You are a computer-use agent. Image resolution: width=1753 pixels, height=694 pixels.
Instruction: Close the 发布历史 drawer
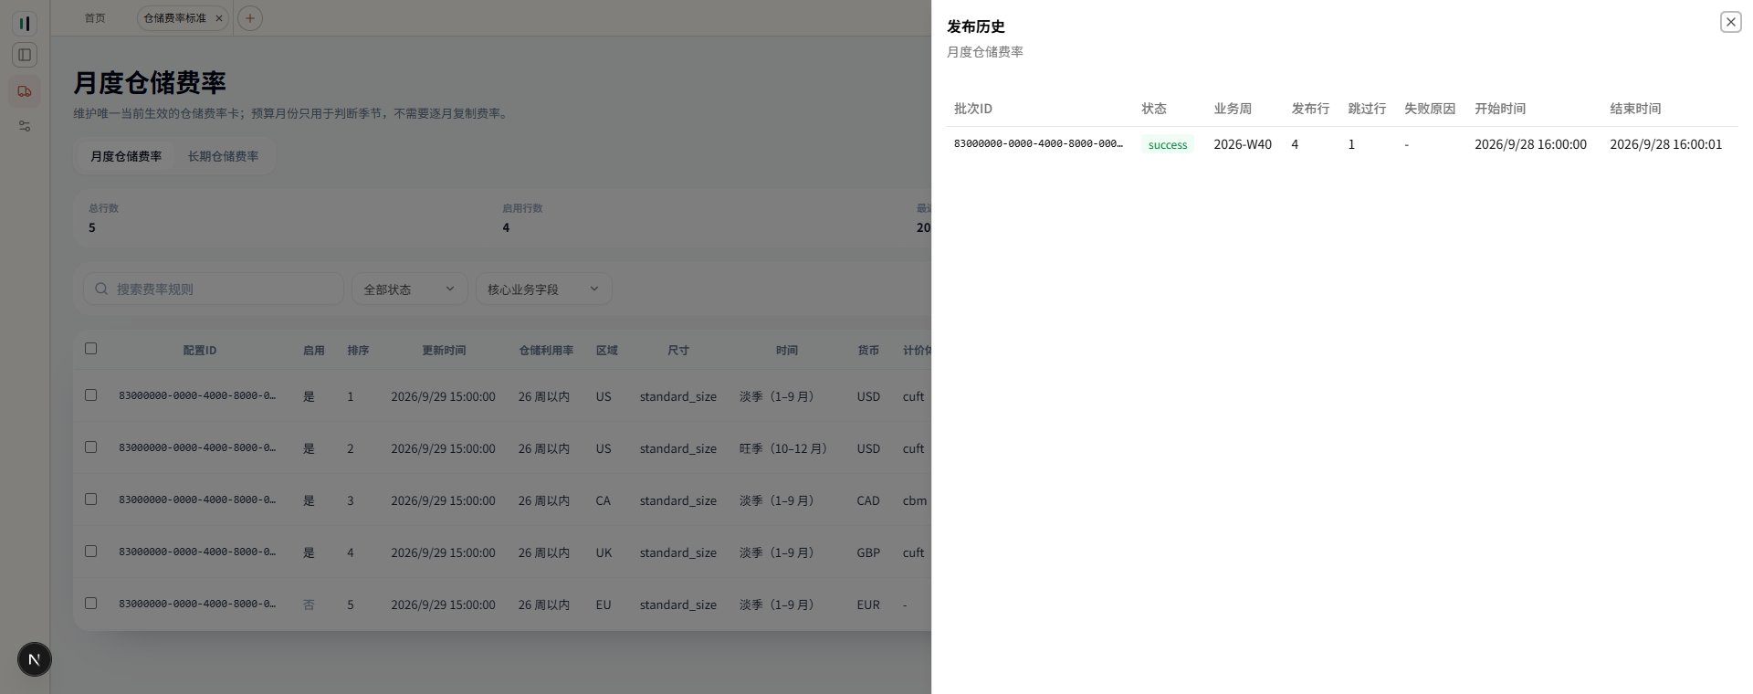[x=1730, y=22]
